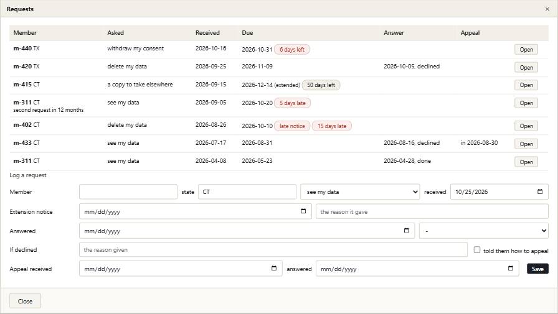Click the state field containing CT
This screenshot has width=558, height=314.
(x=247, y=192)
